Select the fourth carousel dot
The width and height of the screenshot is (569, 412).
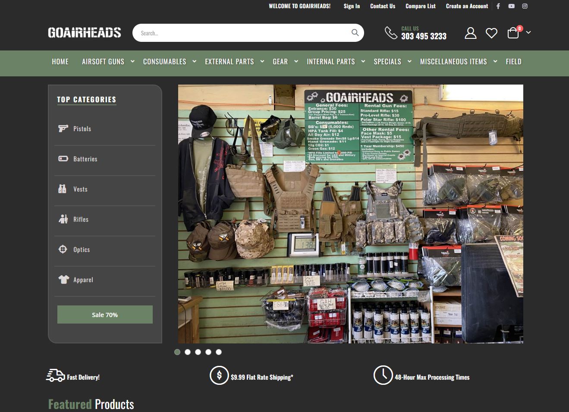pos(208,352)
